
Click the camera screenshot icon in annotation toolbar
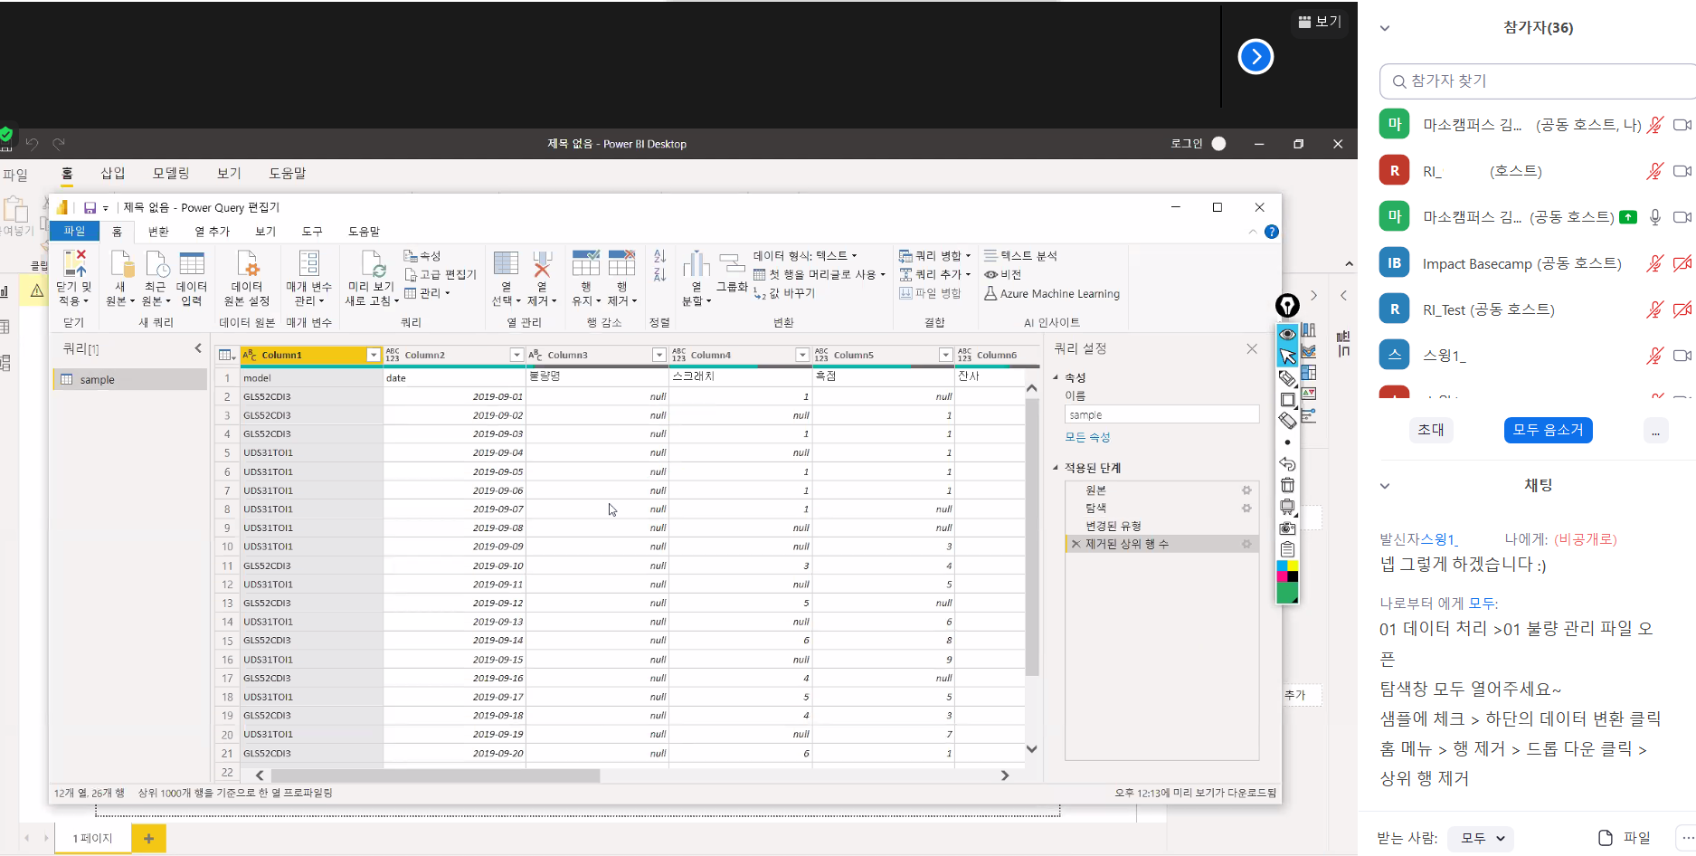(x=1287, y=528)
